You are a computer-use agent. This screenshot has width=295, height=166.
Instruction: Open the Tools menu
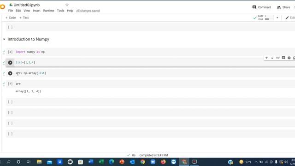(60, 11)
